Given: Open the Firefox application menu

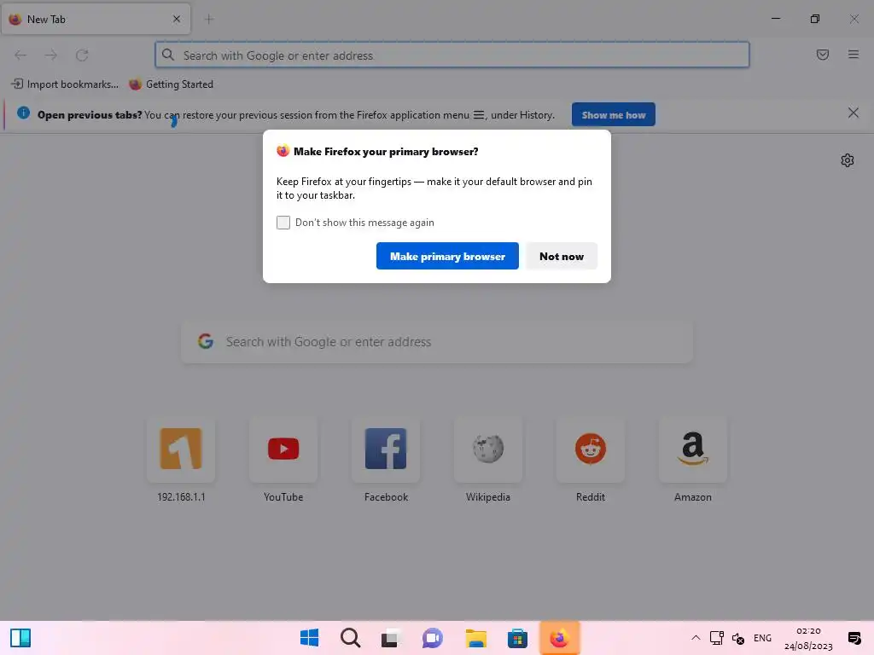Looking at the screenshot, I should point(854,55).
